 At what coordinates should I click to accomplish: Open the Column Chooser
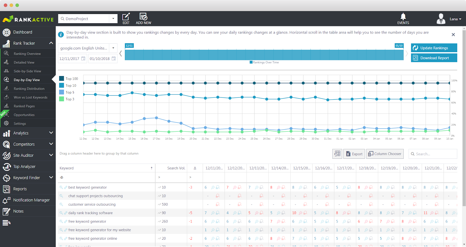(x=385, y=154)
